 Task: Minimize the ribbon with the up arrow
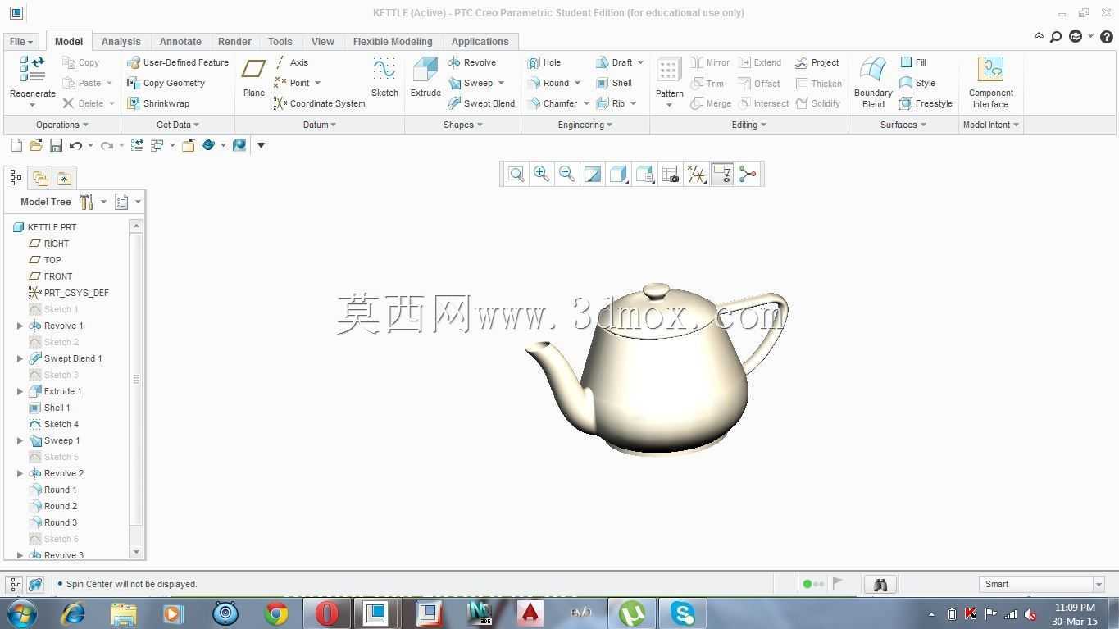pos(1039,37)
